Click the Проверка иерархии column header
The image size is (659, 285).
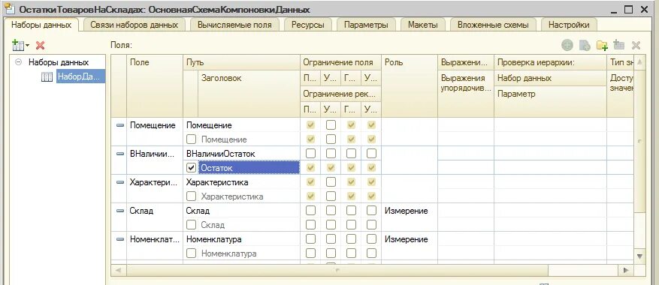(550, 62)
